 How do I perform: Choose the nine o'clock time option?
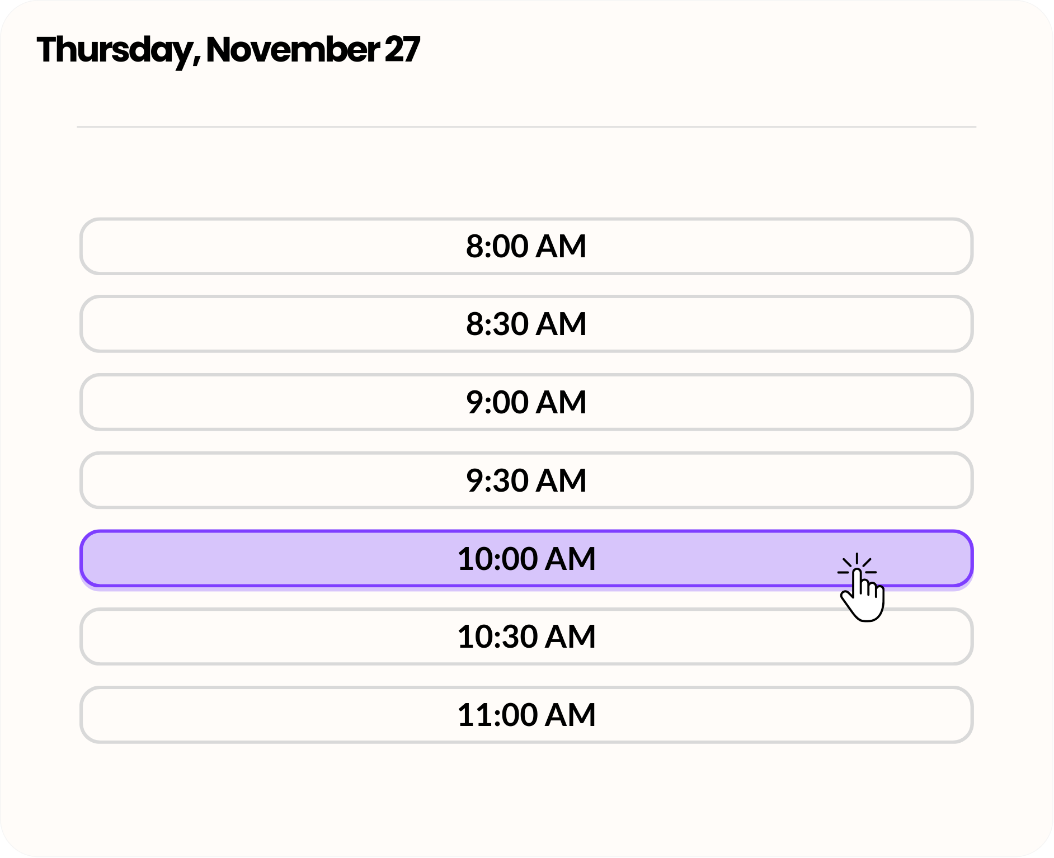(x=526, y=402)
